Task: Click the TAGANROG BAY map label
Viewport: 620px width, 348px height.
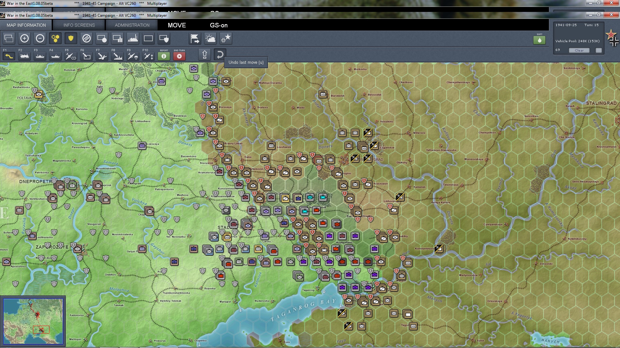Action: pos(304,310)
